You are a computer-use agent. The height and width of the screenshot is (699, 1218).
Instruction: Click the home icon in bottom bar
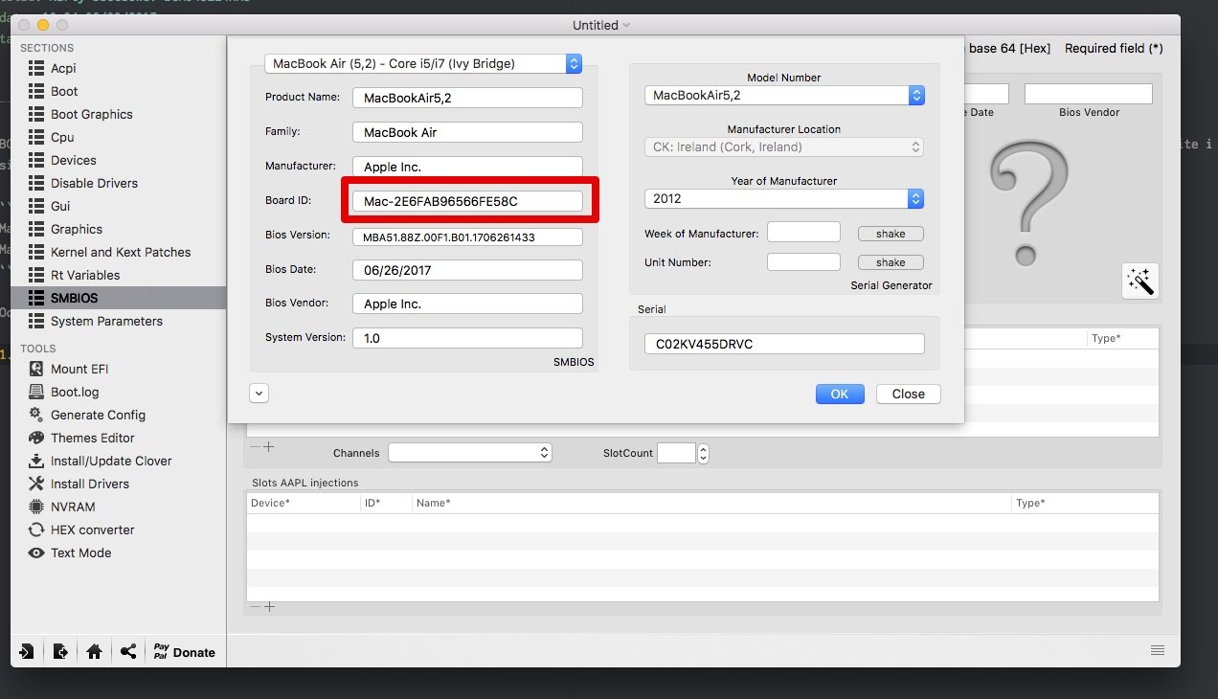click(x=94, y=652)
